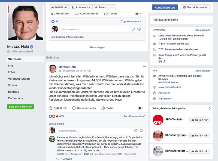
Task: Toggle Gefällt mir for SPD Dienheim page
Action: [199, 120]
